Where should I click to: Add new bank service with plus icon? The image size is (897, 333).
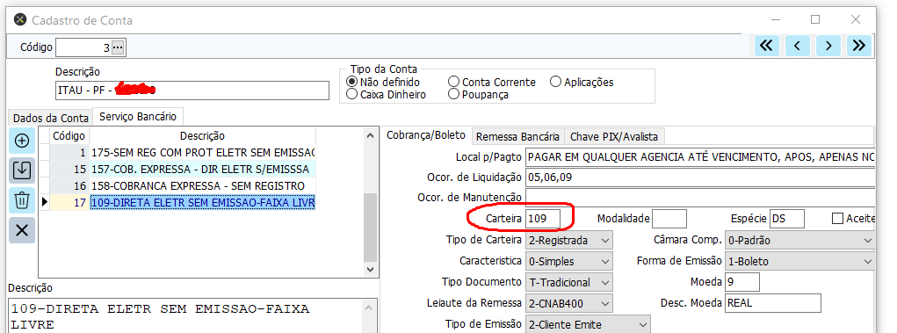pyautogui.click(x=22, y=141)
